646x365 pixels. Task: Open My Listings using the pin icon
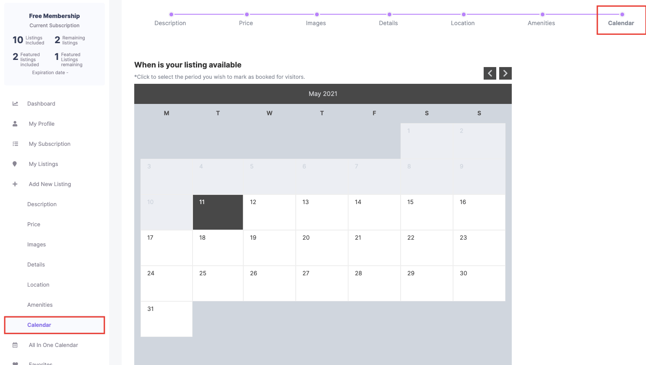pos(15,163)
